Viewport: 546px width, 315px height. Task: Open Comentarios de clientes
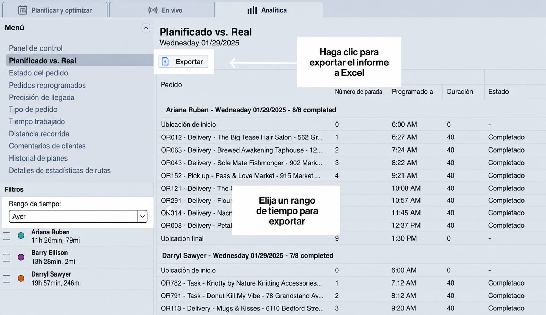pyautogui.click(x=47, y=146)
